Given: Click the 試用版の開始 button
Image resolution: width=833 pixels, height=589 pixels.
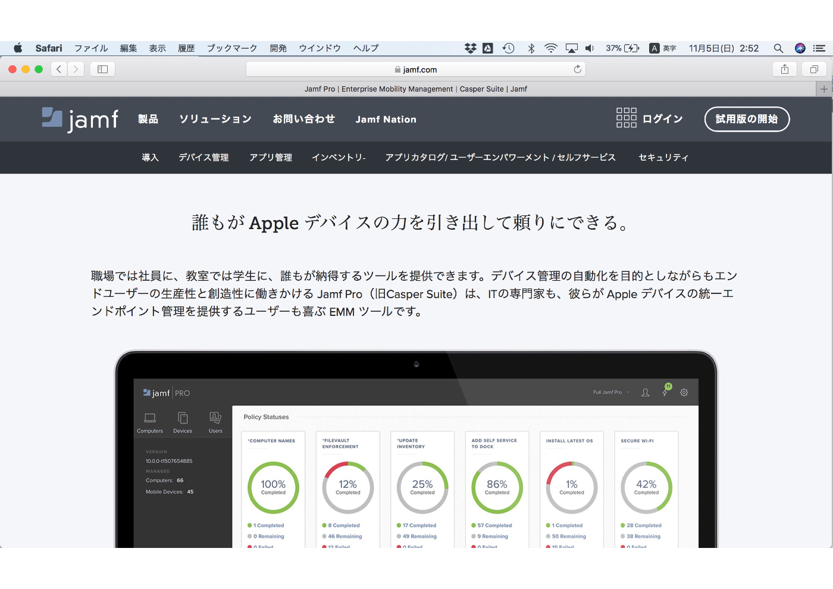Looking at the screenshot, I should 747,119.
